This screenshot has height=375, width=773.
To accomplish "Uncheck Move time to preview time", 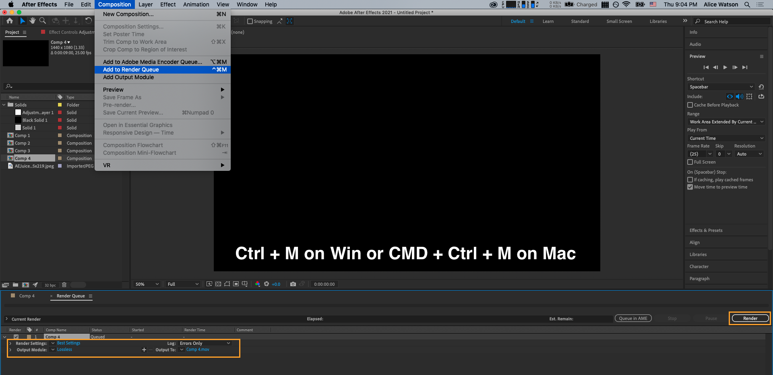I will pos(690,187).
